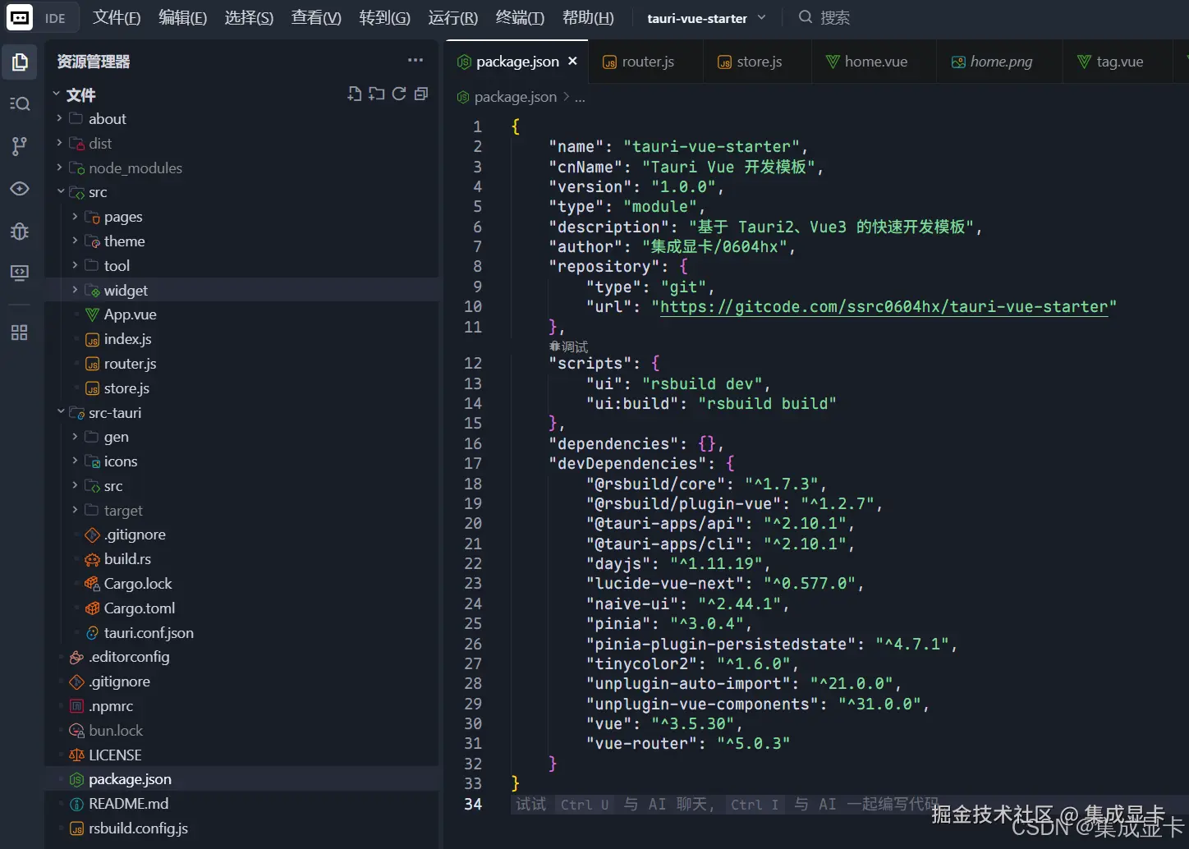Screen dimensions: 1189x849
Task: Open the Search view in activity bar
Action: pyautogui.click(x=20, y=103)
